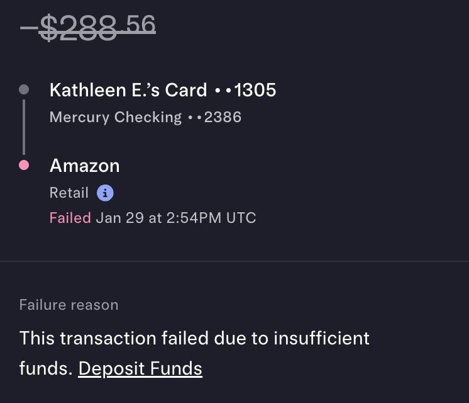The height and width of the screenshot is (403, 469).
Task: Click the .56 cents in the amount
Action: coord(140,24)
